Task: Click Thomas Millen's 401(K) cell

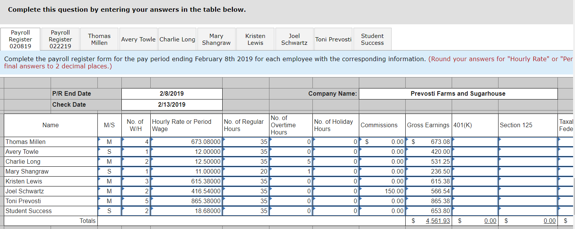Action: click(475, 142)
